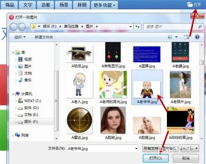206x164 pixels.
Task: Select 文档 (E:) drive
Action: (28, 115)
